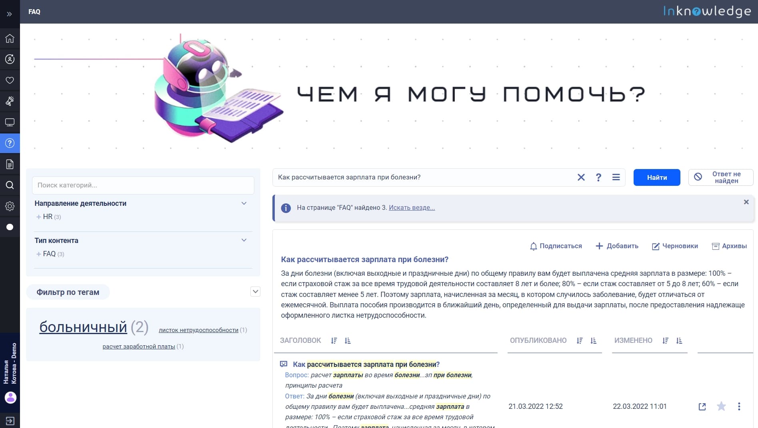
Task: Mark the FAQ result as favorite star
Action: [x=721, y=406]
